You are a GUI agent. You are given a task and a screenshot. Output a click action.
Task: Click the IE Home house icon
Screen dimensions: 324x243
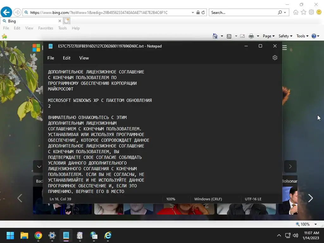click(x=296, y=12)
